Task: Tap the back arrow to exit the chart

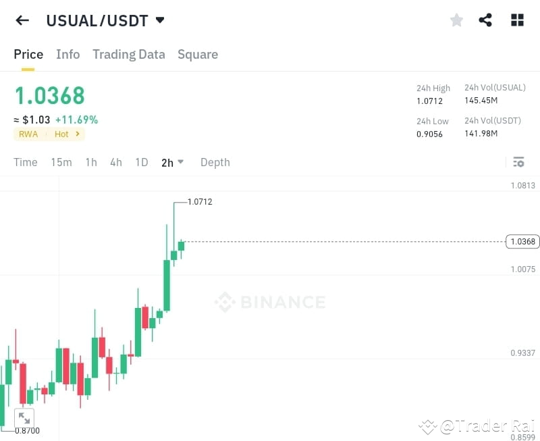Action: tap(22, 20)
